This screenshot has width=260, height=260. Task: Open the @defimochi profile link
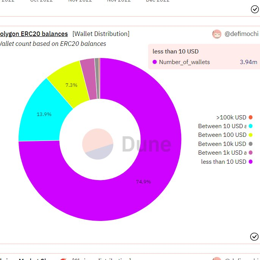point(241,34)
